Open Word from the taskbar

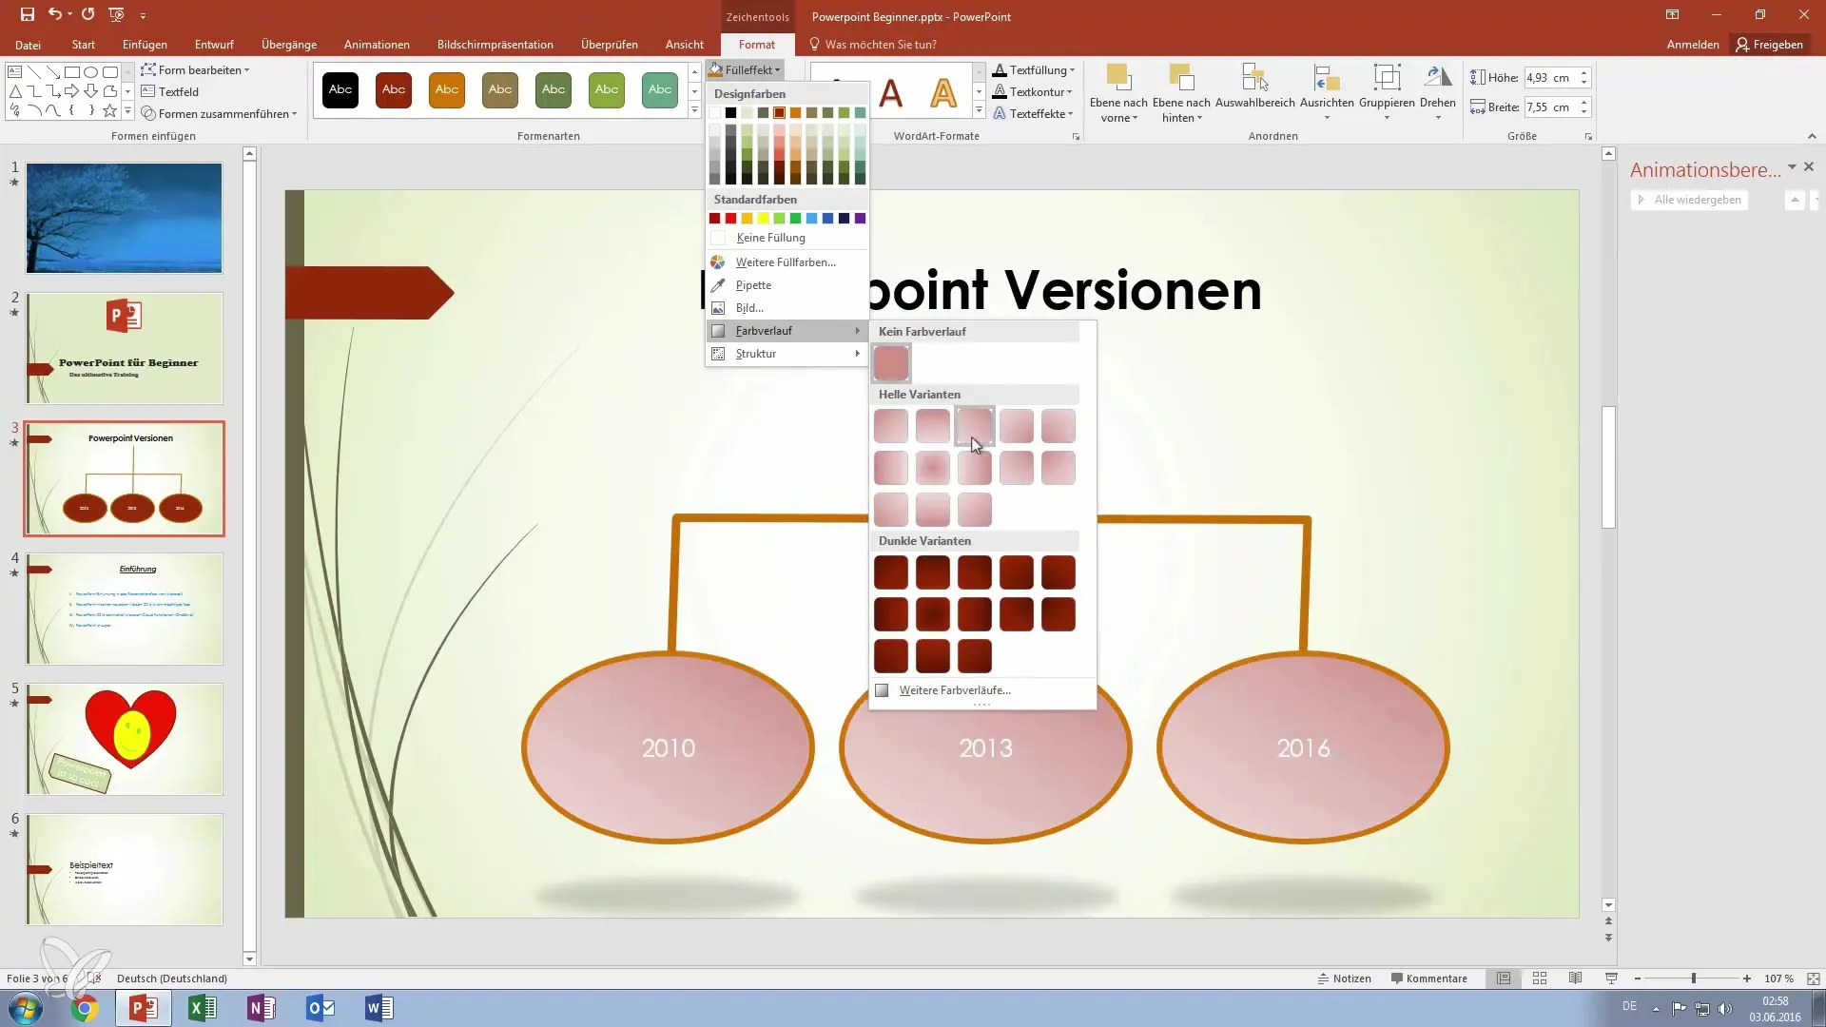[379, 1008]
